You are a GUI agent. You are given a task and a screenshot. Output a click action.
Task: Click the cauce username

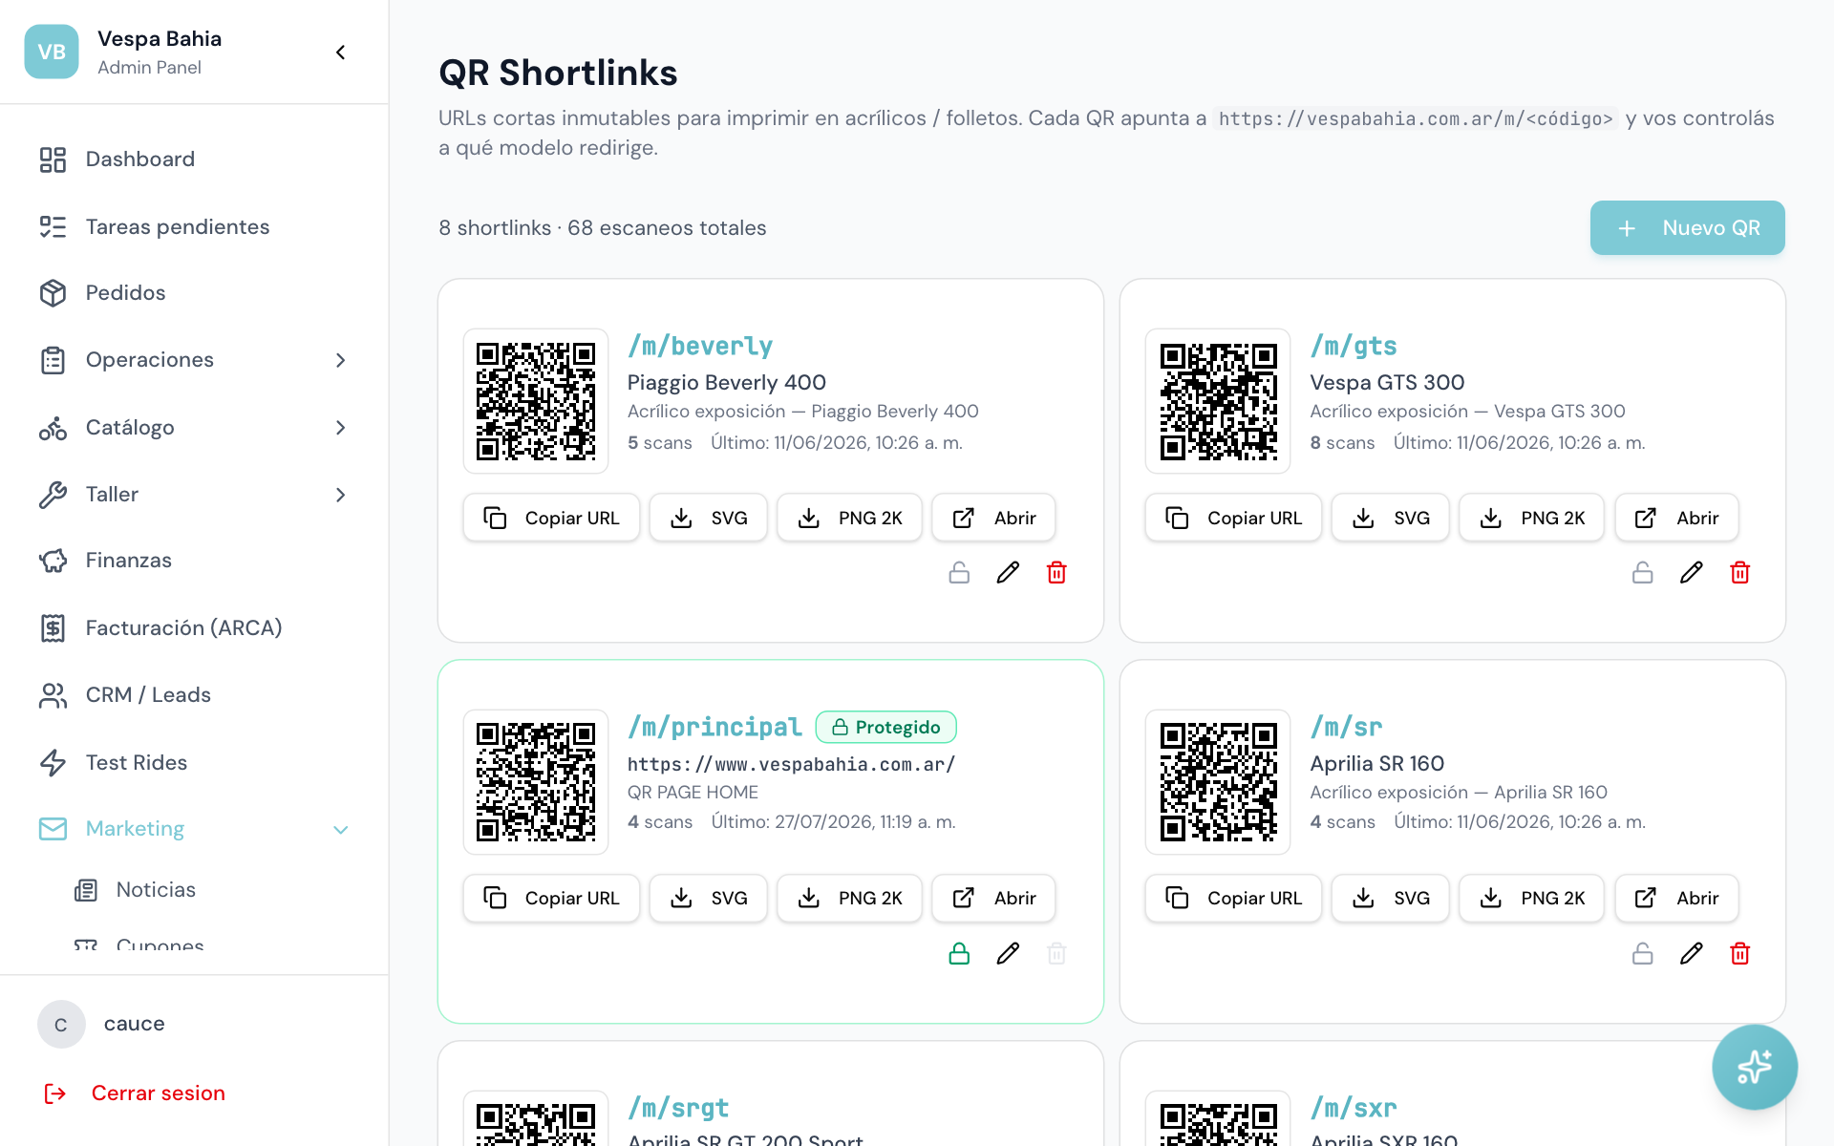point(134,1024)
